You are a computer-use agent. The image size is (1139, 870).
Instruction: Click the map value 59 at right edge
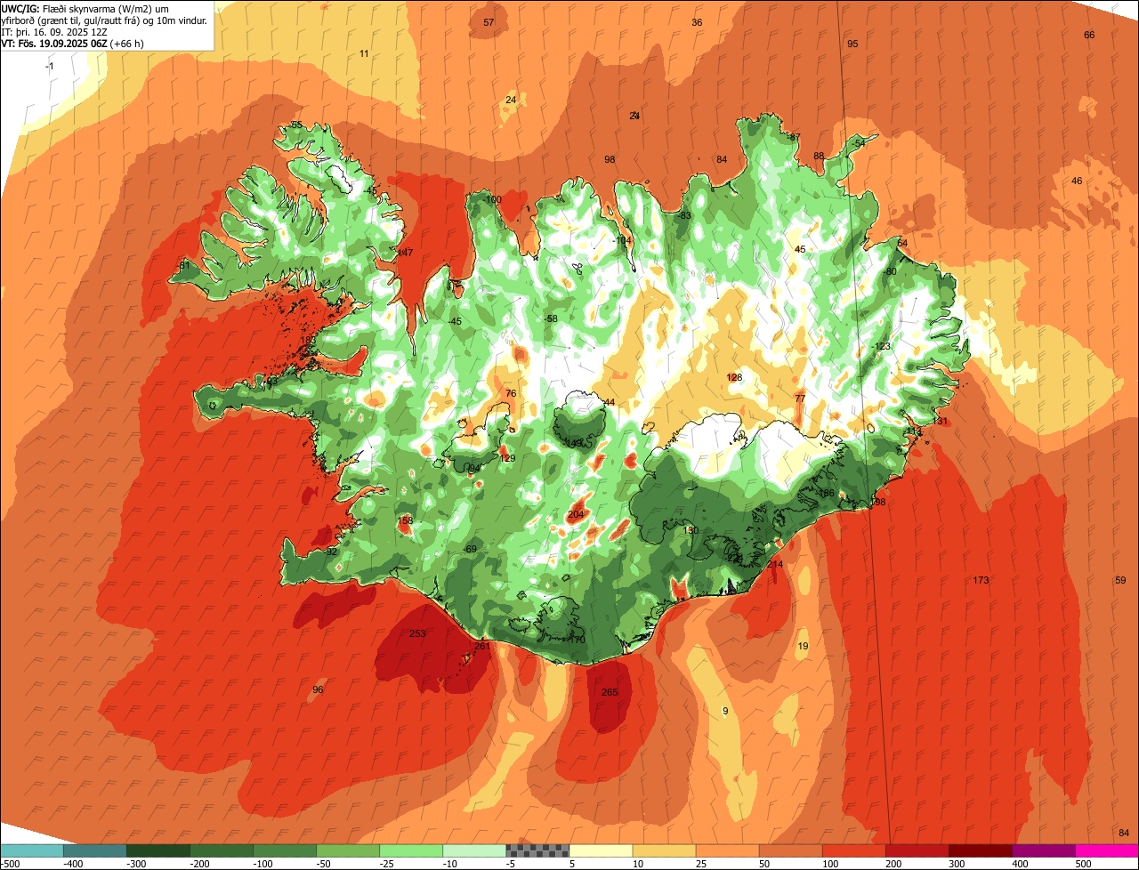click(1120, 580)
